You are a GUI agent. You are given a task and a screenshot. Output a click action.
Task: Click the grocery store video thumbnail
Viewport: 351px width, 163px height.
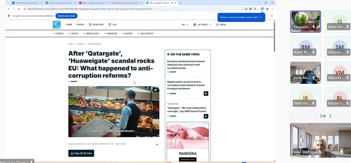(114, 111)
